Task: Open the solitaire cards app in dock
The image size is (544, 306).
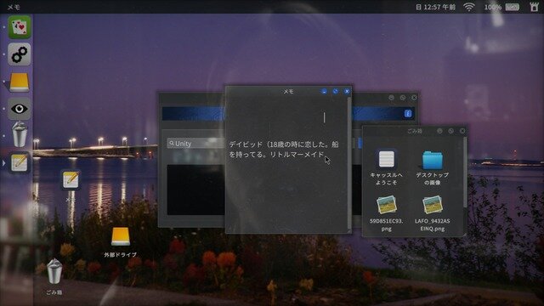Action: (x=20, y=27)
